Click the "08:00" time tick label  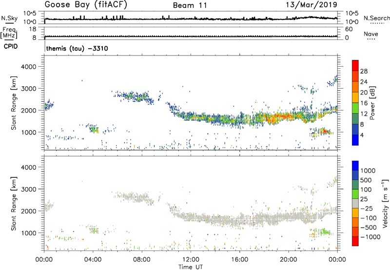(x=141, y=260)
